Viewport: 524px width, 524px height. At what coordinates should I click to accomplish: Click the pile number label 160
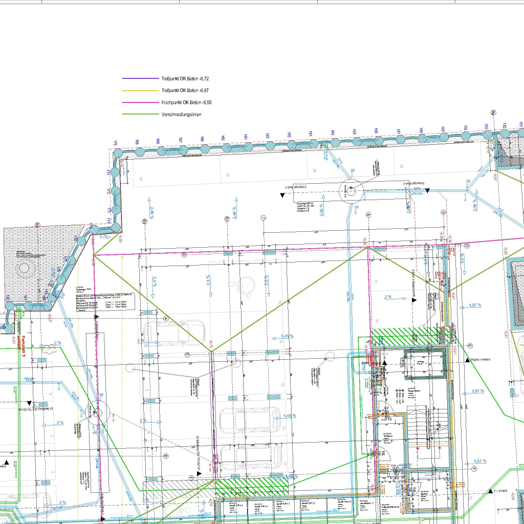333,133
